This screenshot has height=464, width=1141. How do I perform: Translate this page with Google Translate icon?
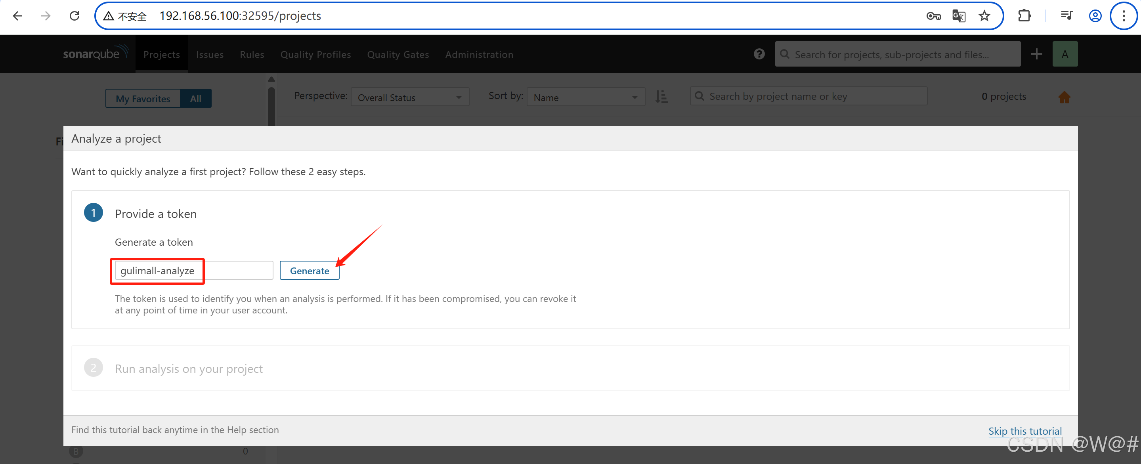click(959, 16)
